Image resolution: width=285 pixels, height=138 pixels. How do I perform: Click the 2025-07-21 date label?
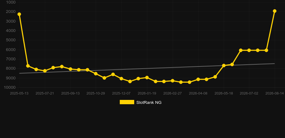click(x=45, y=93)
